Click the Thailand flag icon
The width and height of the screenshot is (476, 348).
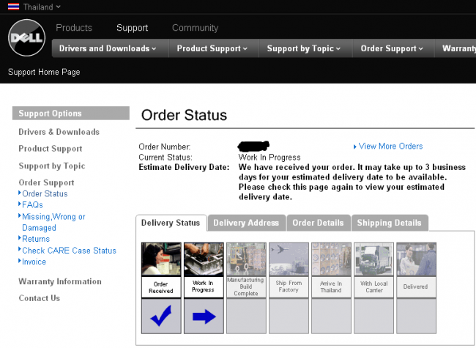(13, 7)
